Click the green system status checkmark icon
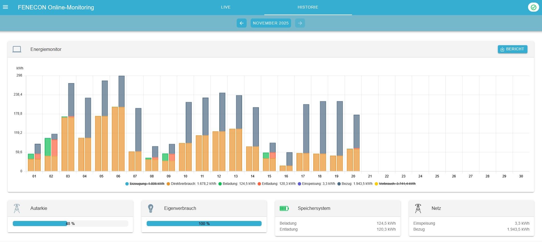Image resolution: width=542 pixels, height=242 pixels. click(x=533, y=7)
